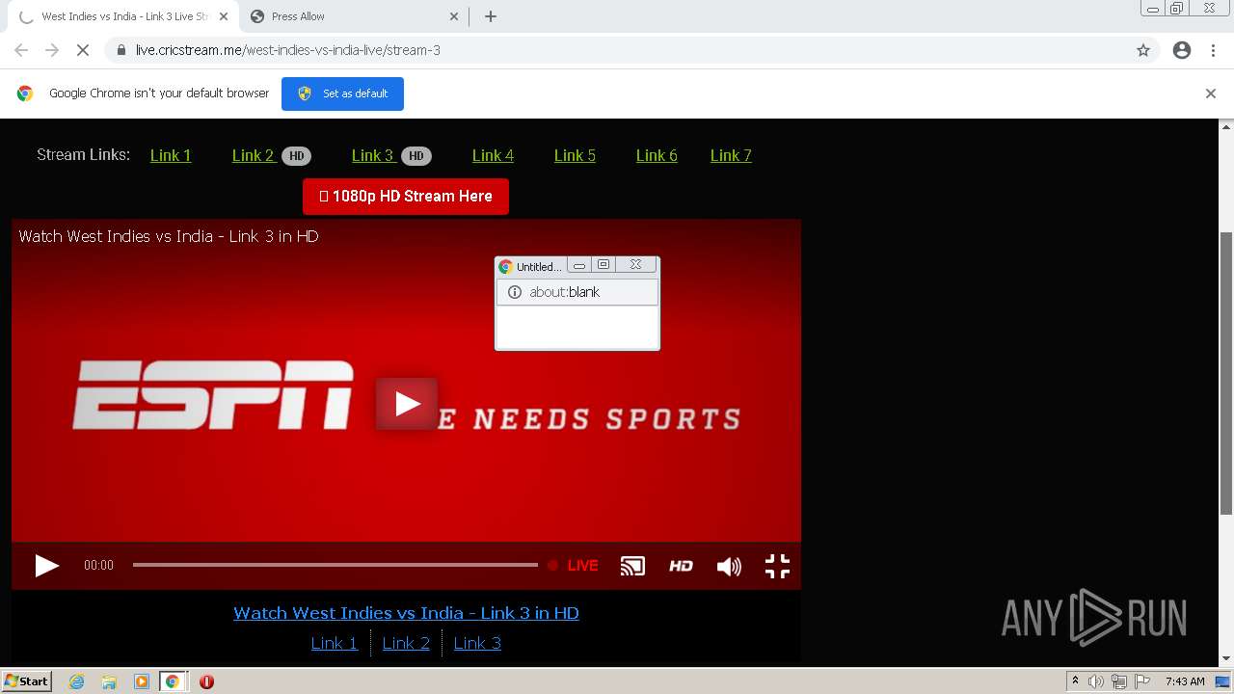Click red stop-sign icon in taskbar
The image size is (1234, 694).
(x=206, y=681)
